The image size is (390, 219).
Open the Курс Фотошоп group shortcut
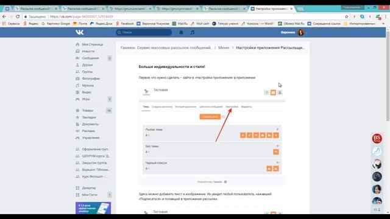click(95, 176)
